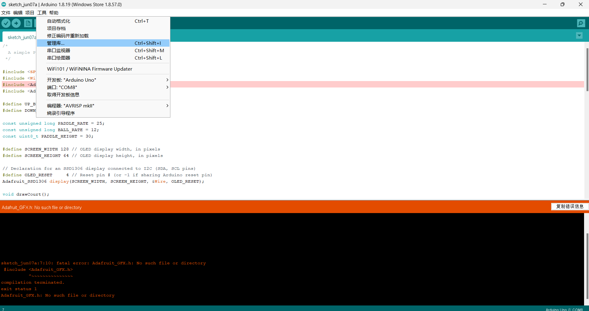Viewport: 589px width, 311px height.
Task: Open the tab options dropdown arrow
Action: tap(579, 36)
